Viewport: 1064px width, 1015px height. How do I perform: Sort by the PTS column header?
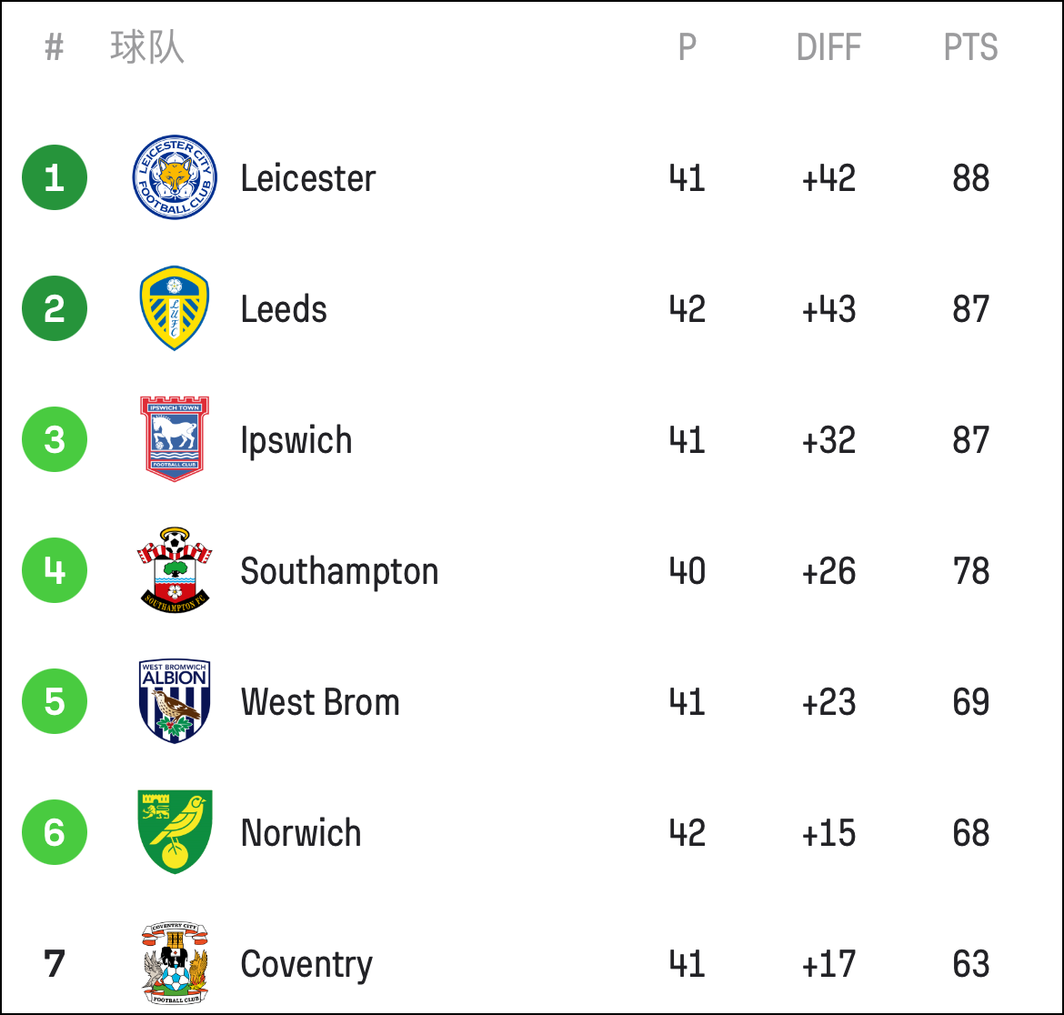[970, 47]
